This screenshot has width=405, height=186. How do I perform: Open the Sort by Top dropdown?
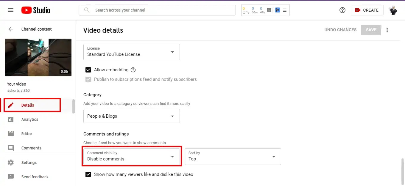233,156
